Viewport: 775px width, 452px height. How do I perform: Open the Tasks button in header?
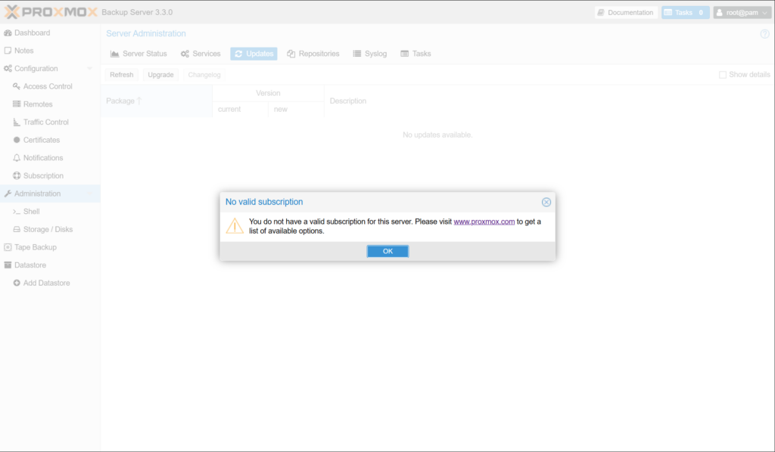[685, 13]
